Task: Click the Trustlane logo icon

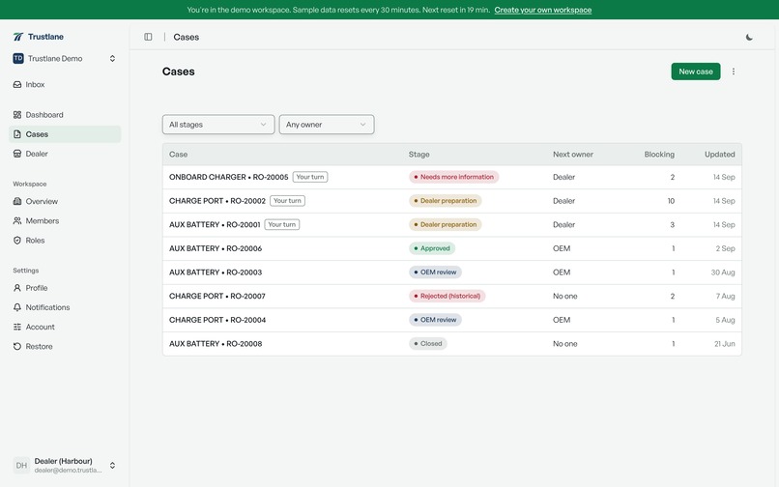Action: 18,37
